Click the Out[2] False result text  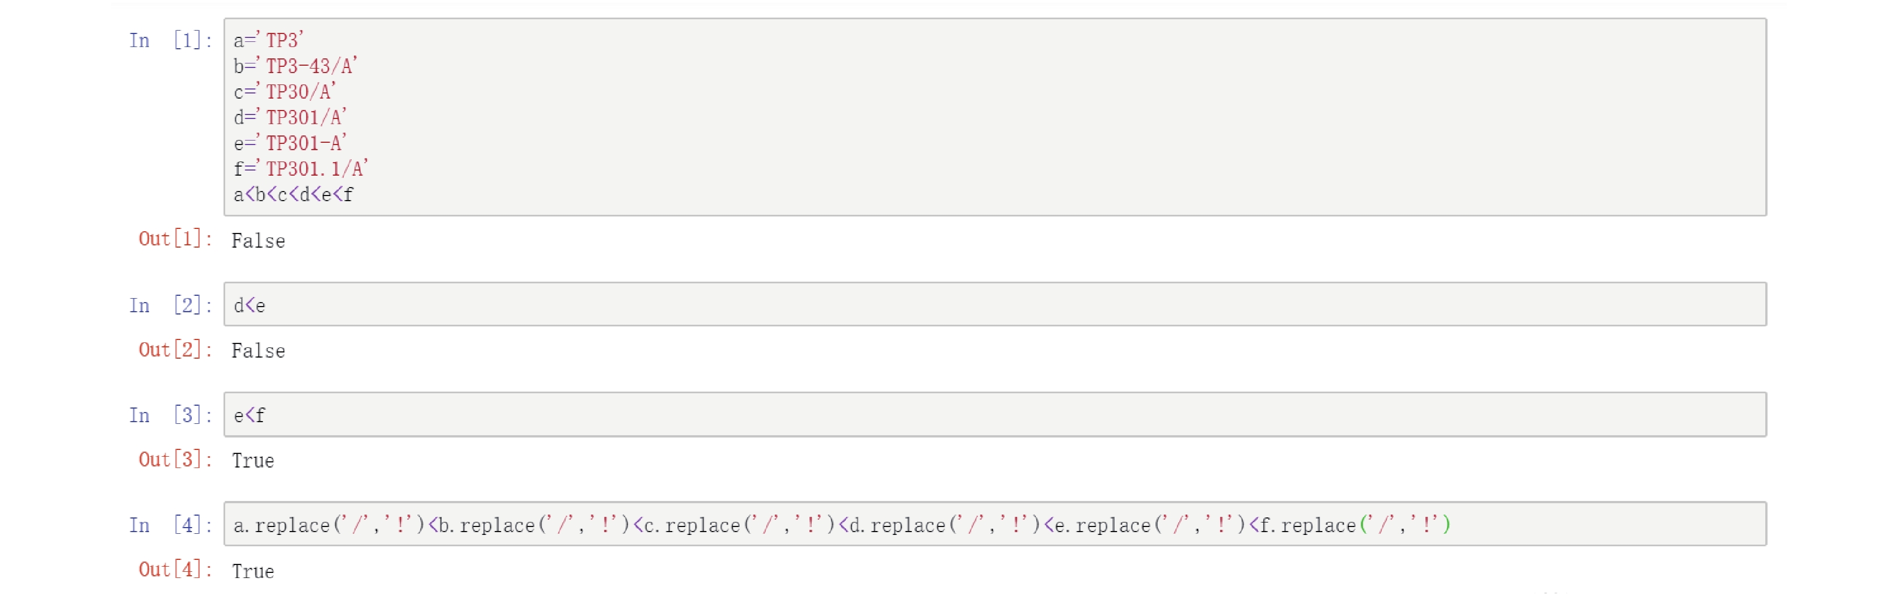(258, 351)
